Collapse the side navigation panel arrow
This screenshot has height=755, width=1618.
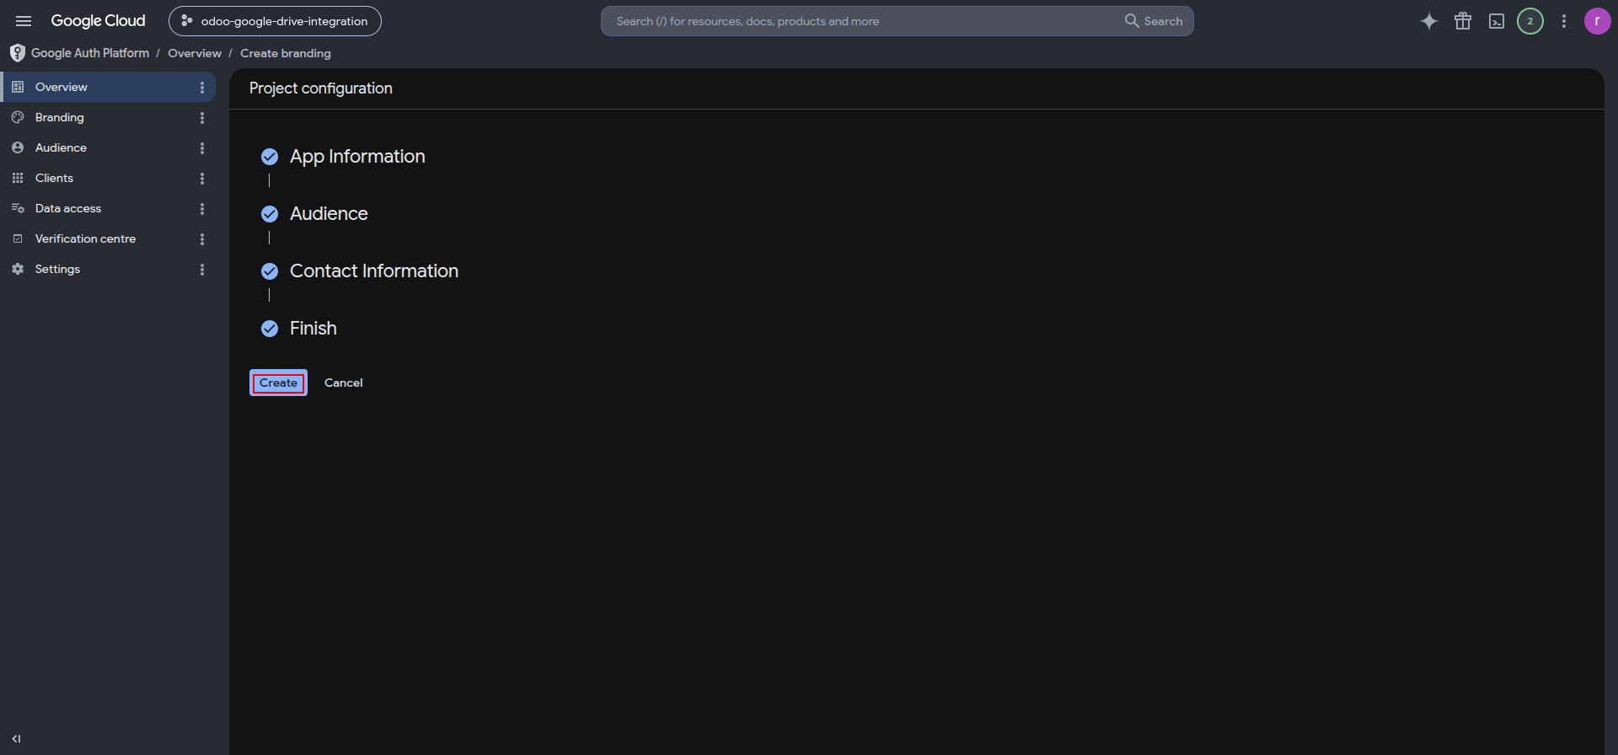(16, 739)
